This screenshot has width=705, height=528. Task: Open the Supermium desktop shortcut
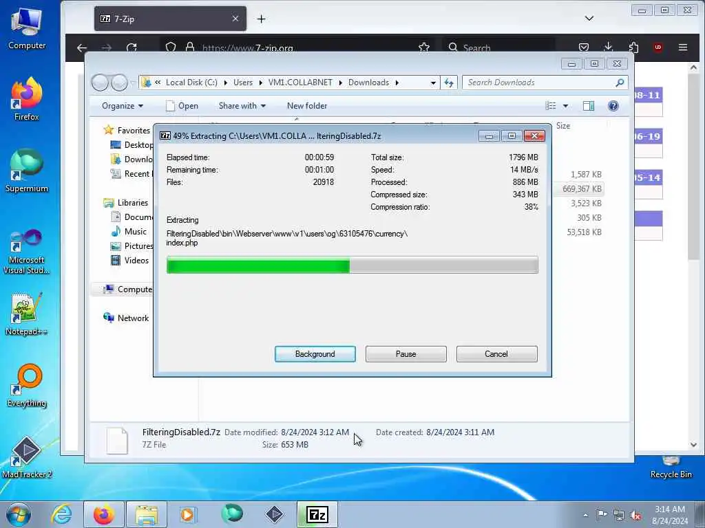pos(27,170)
